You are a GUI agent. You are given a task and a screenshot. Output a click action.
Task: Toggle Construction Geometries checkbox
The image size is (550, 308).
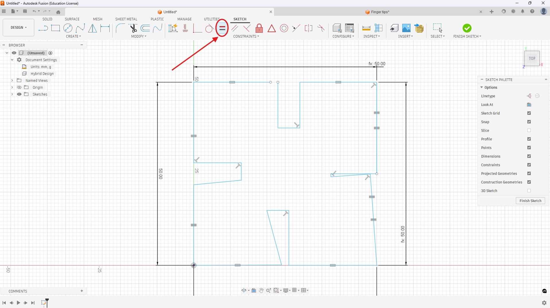(529, 182)
